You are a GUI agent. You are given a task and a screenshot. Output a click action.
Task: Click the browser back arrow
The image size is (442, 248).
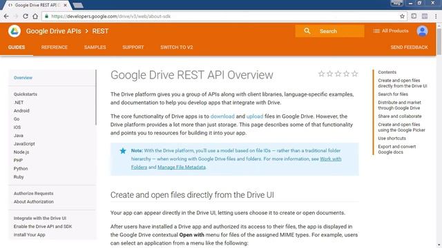pyautogui.click(x=6, y=17)
